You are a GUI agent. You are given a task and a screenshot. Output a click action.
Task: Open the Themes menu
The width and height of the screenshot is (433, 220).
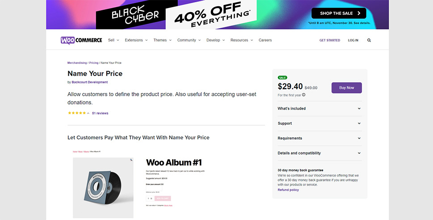click(x=162, y=40)
